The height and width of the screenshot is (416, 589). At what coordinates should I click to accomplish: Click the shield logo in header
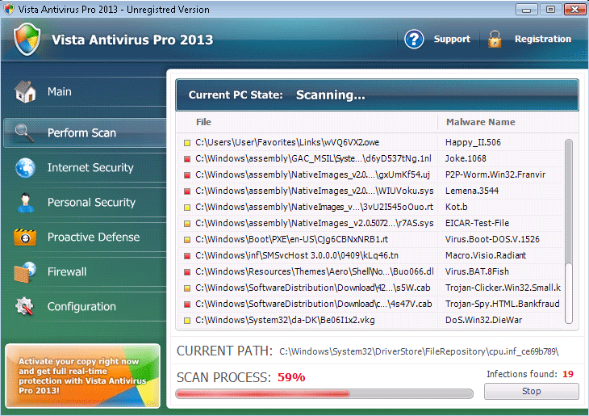(27, 40)
